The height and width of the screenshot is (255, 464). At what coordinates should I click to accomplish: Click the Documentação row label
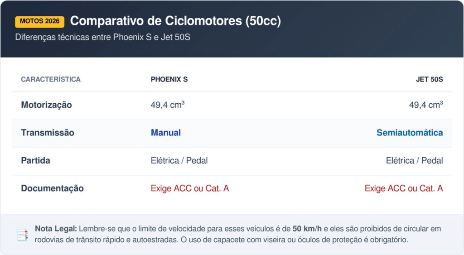click(x=52, y=188)
